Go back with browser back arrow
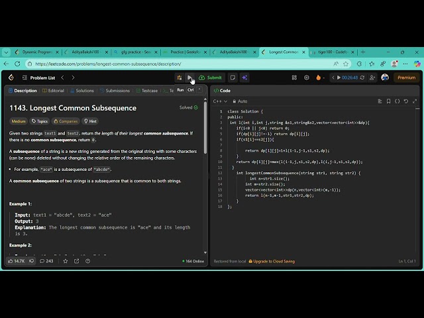 click(6, 64)
